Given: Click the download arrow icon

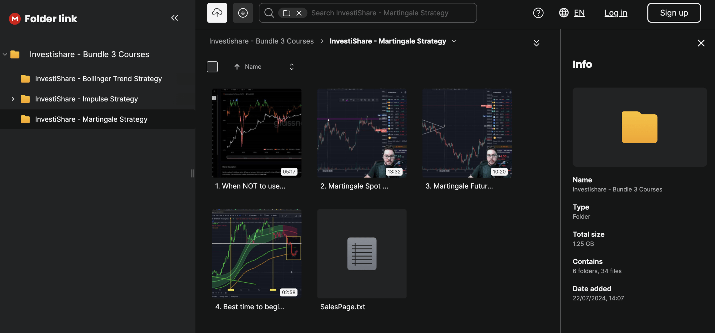Looking at the screenshot, I should (243, 13).
